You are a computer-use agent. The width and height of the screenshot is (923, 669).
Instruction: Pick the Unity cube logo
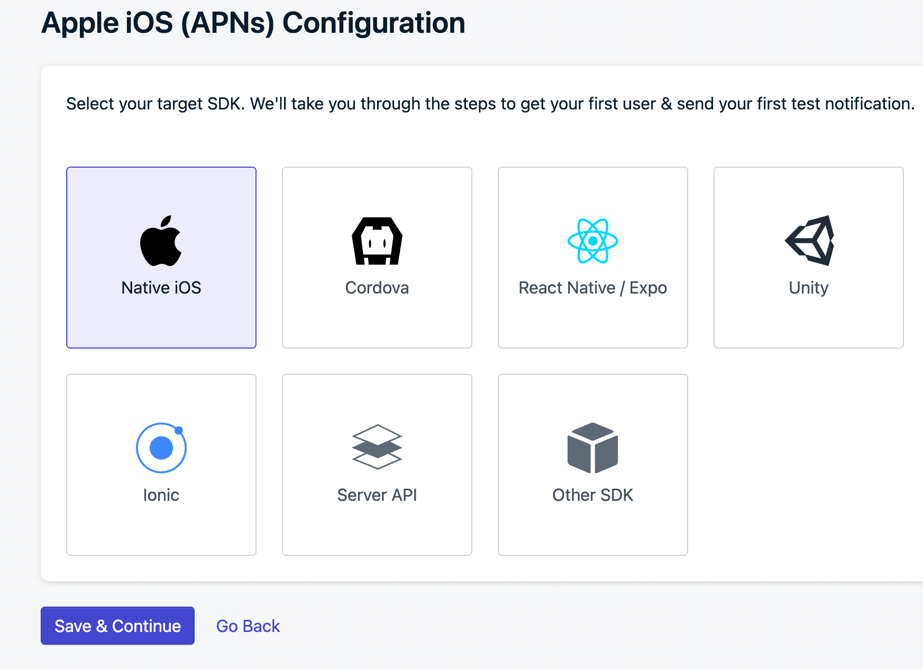click(x=809, y=241)
